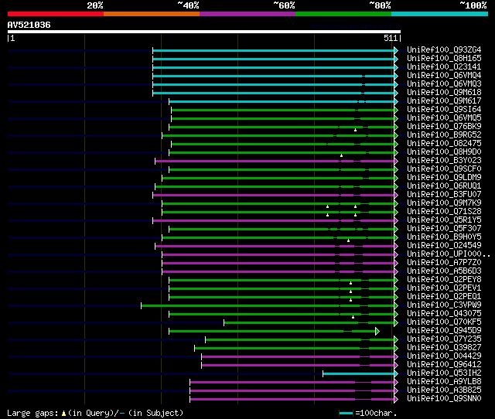
Task: Click the yellow gap marker on Q8H9D0 row
Action: pos(341,155)
